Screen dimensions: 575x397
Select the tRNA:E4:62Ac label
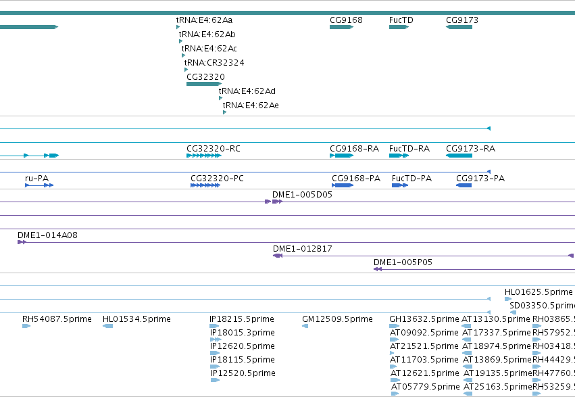[209, 49]
